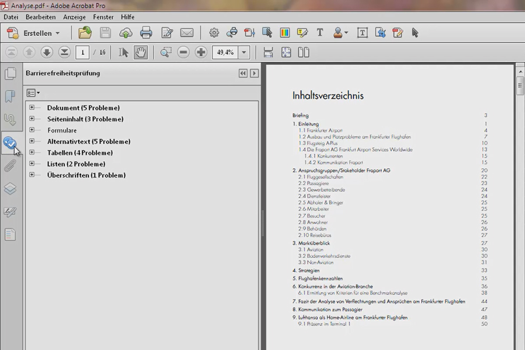Open the signatures sidebar panel

click(x=10, y=212)
